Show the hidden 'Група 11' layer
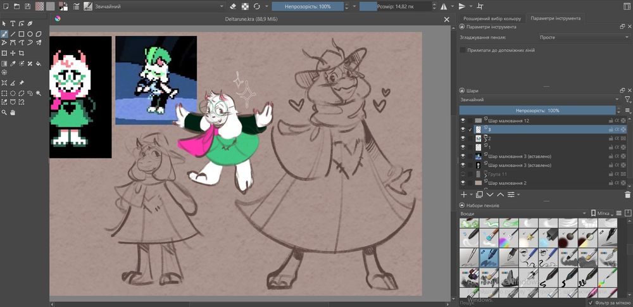633x307 pixels. (463, 174)
